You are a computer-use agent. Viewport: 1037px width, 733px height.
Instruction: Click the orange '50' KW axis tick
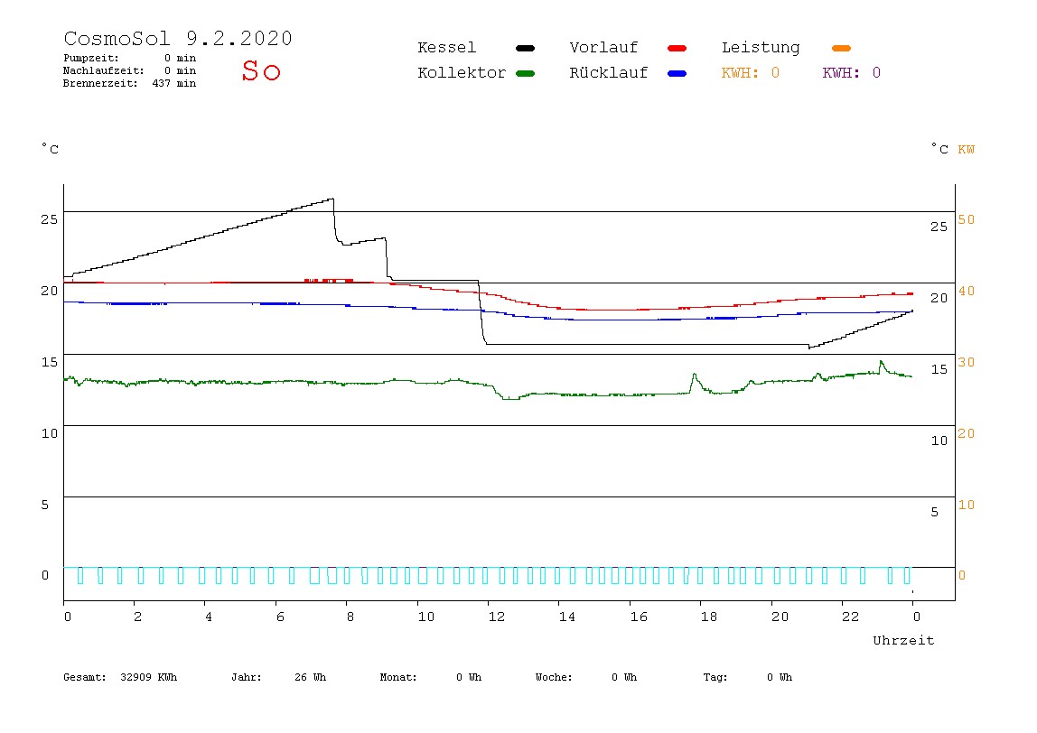(x=967, y=219)
